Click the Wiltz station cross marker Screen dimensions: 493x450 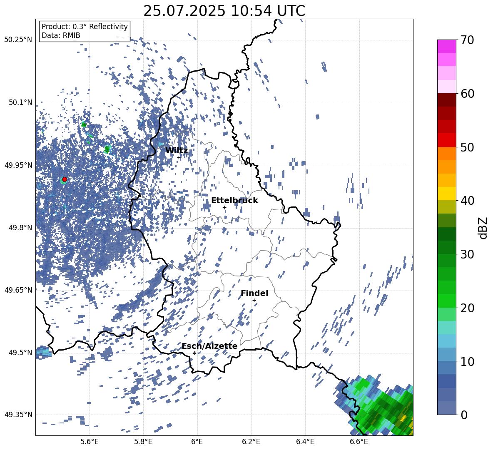coord(179,157)
